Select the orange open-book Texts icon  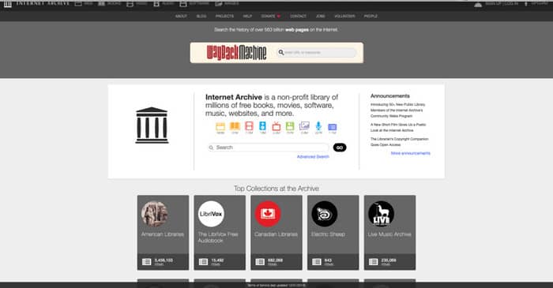(x=235, y=126)
